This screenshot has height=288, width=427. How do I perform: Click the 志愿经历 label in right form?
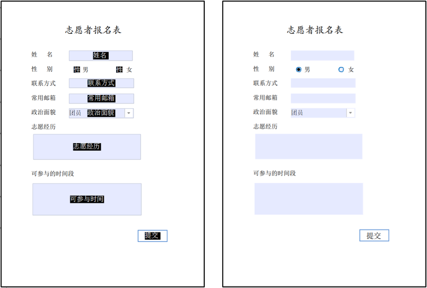266,126
